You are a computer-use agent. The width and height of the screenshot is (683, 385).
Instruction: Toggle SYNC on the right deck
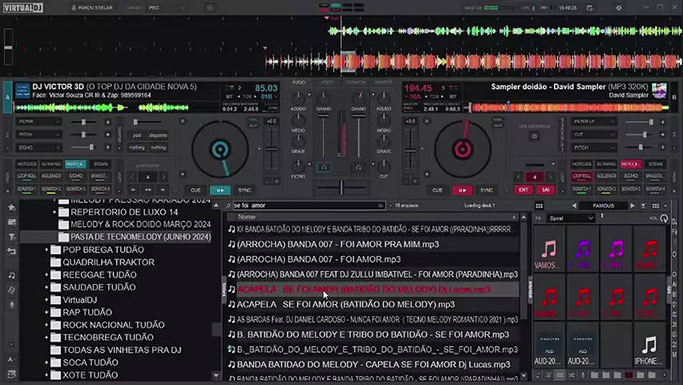487,190
